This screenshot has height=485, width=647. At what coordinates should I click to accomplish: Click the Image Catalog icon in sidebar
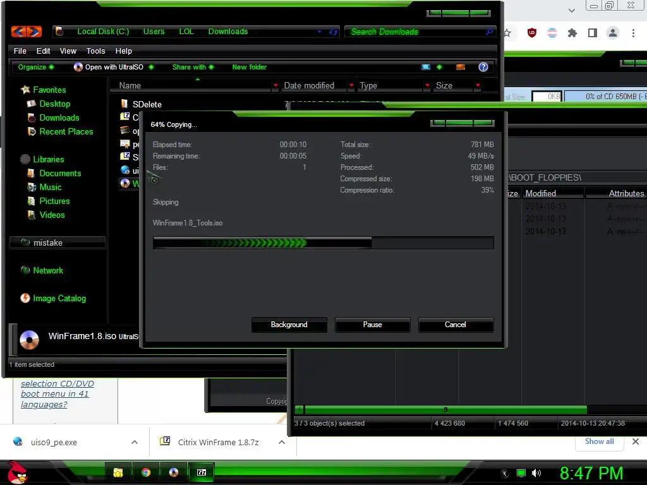pos(25,298)
